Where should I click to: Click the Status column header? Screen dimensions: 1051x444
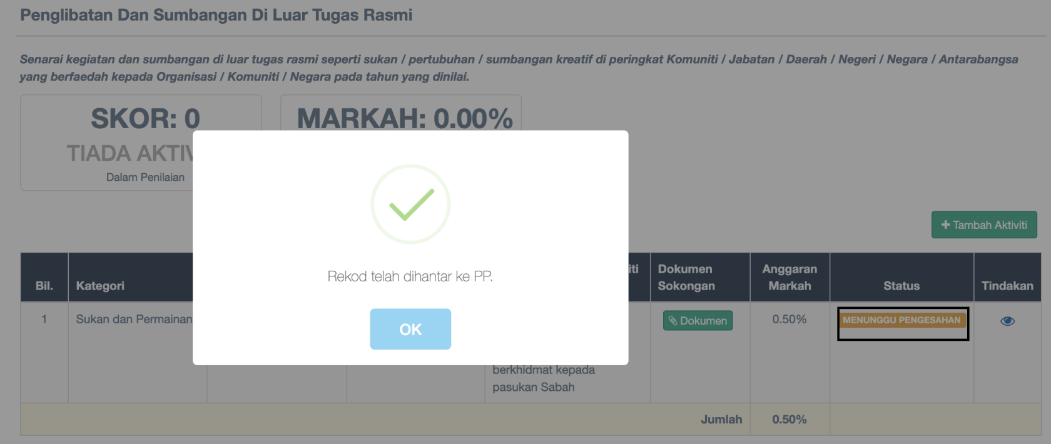coord(901,286)
